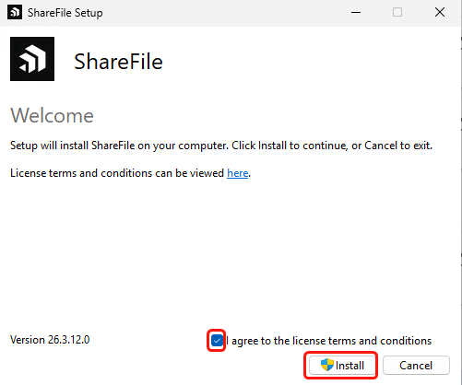Screen dimensions: 462x385
Task: Uncheck the license agreement checkbox
Action: point(217,341)
